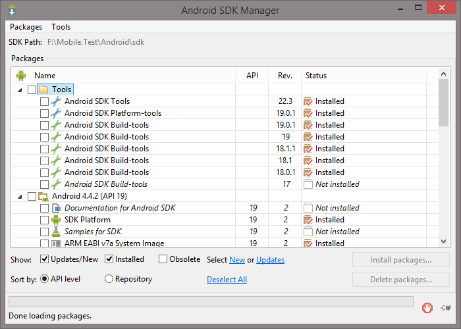Click the SDK Platform android icon
Screen dimensions: 461x329
[x=56, y=220]
